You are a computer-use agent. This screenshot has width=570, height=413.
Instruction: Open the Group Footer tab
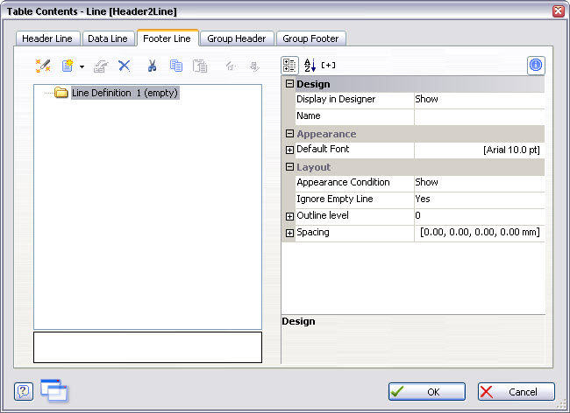click(x=310, y=38)
